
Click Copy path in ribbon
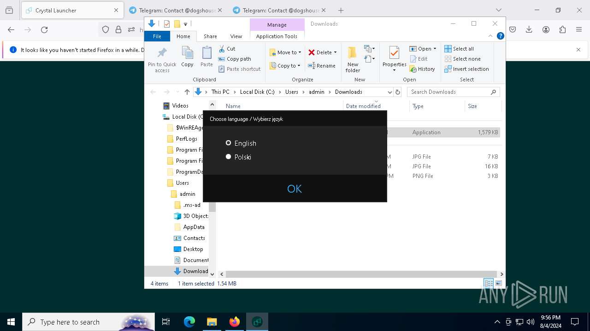click(x=235, y=59)
